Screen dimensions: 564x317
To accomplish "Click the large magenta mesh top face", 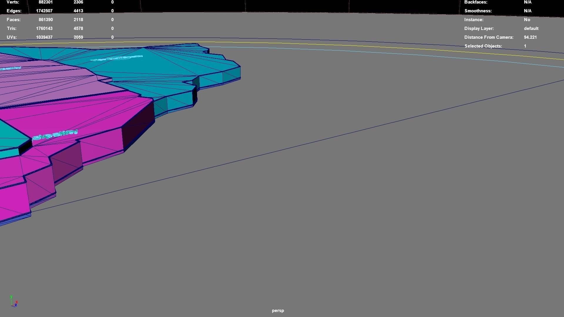I will coord(88,114).
